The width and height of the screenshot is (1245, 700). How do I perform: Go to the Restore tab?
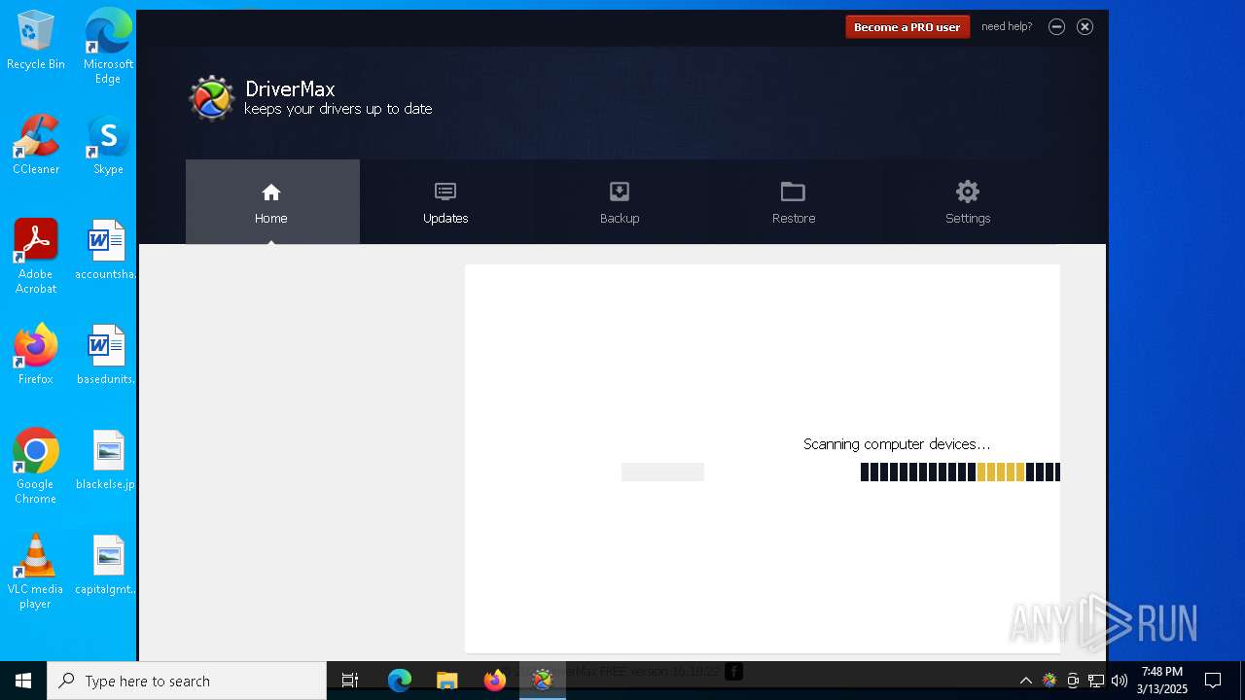point(794,202)
